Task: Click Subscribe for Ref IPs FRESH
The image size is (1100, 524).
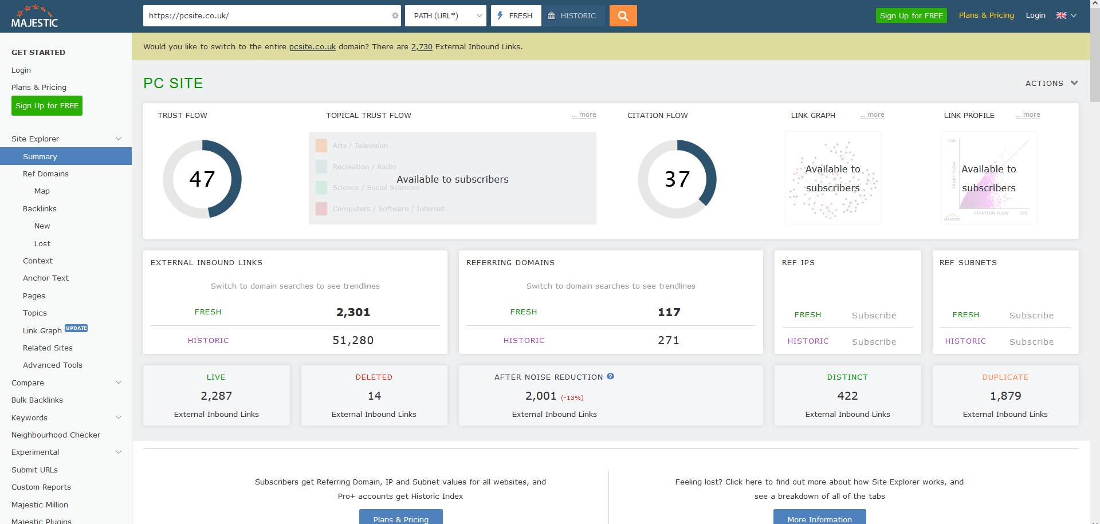Action: 874,316
